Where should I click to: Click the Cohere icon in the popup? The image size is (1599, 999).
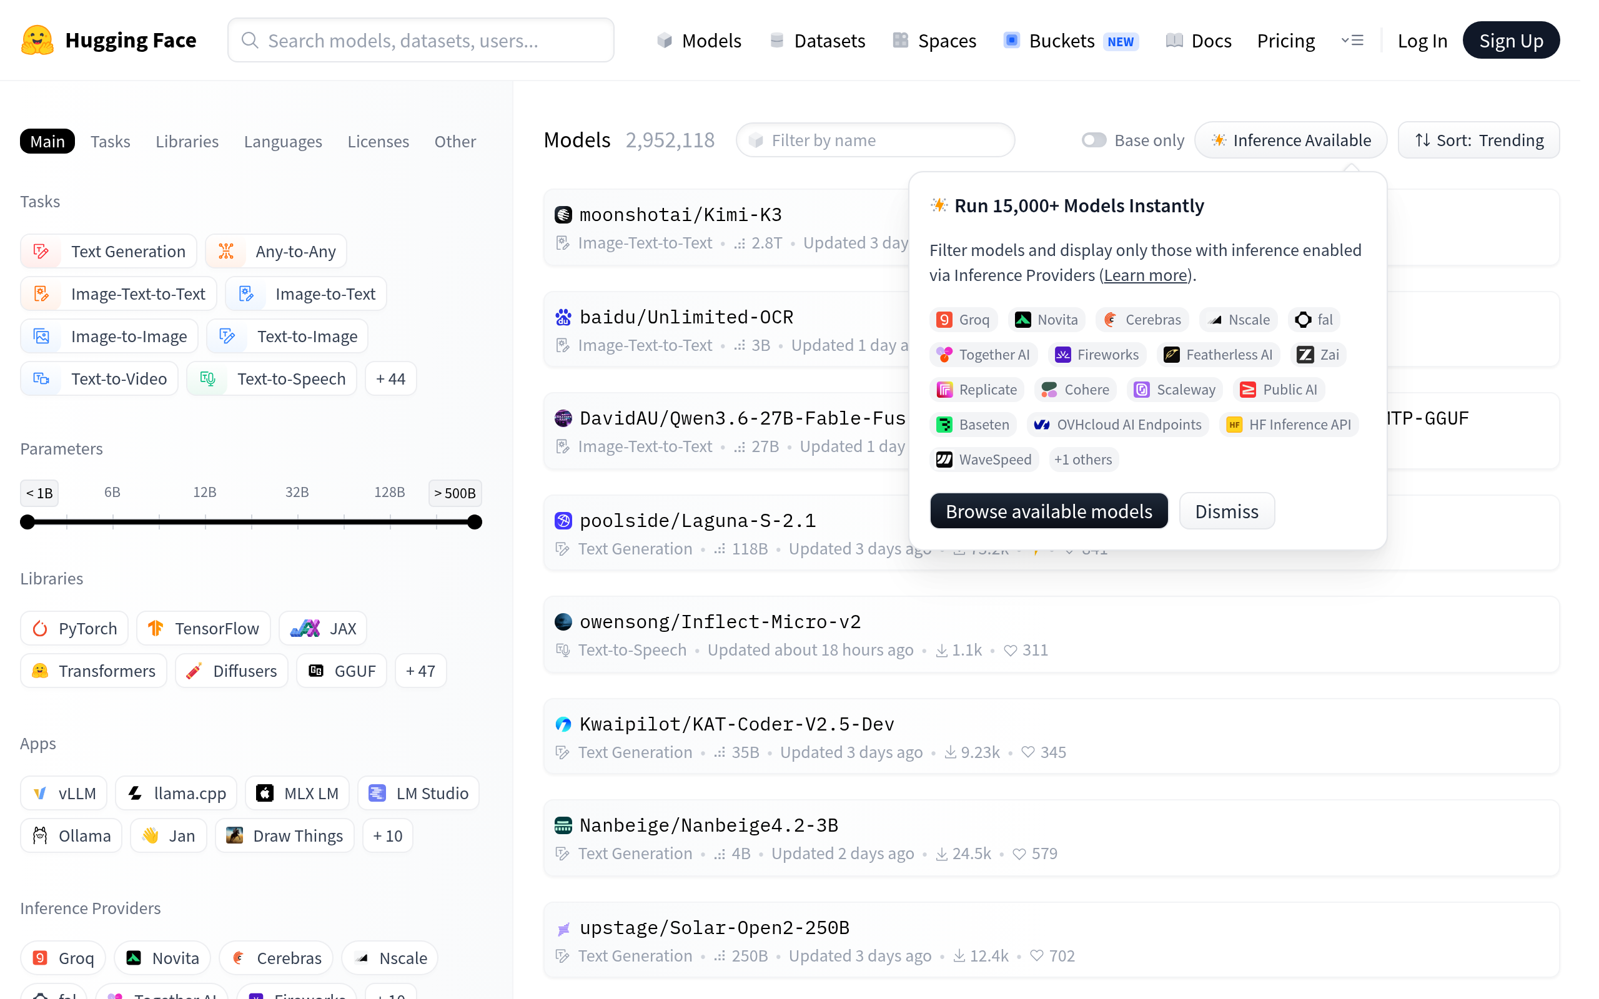tap(1049, 390)
